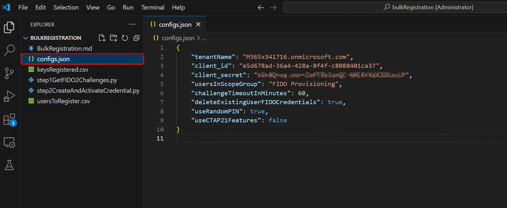
Task: Open the Run menu
Action: [x=128, y=7]
